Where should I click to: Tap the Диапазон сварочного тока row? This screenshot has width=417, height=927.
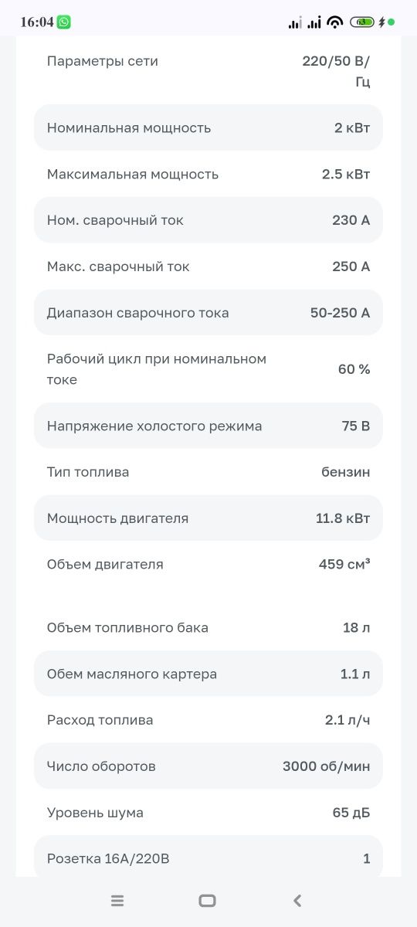208,313
